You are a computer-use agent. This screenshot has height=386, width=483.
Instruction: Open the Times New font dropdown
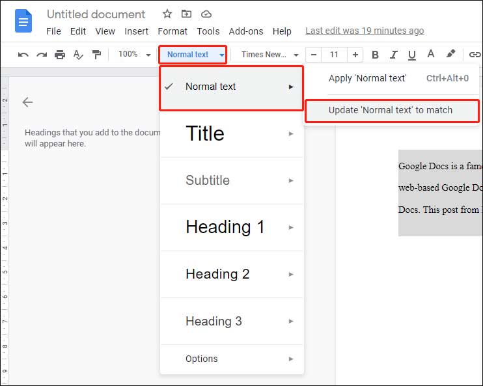tap(269, 55)
